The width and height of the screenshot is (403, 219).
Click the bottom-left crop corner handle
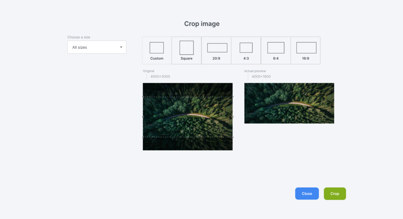(143, 137)
